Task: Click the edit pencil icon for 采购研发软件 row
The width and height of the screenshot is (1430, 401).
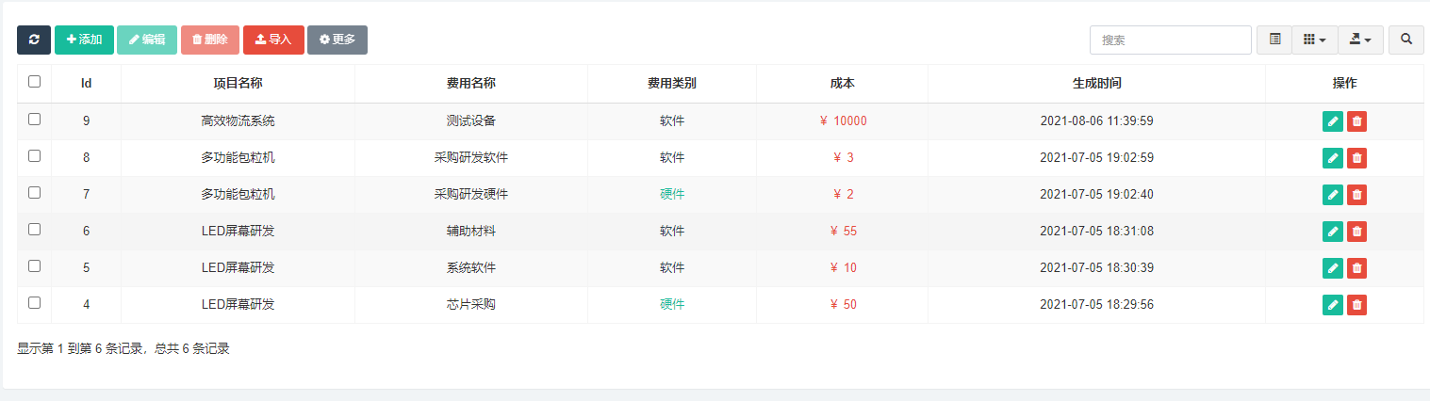Action: tap(1333, 158)
